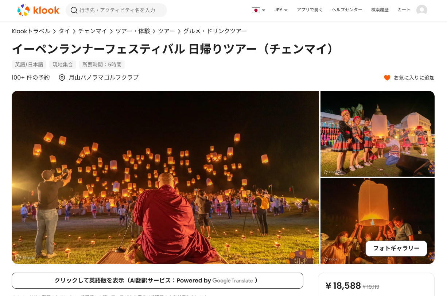
Task: Click the Klook logo
Action: pyautogui.click(x=38, y=10)
